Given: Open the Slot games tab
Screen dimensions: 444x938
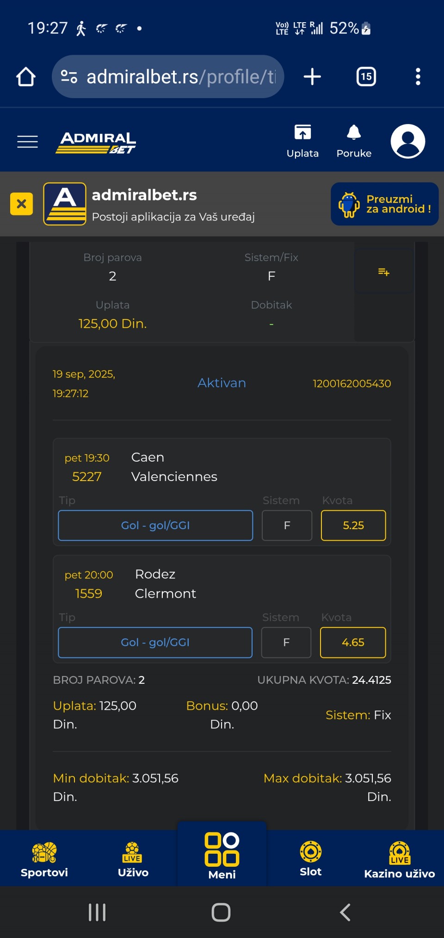Looking at the screenshot, I should point(311,859).
